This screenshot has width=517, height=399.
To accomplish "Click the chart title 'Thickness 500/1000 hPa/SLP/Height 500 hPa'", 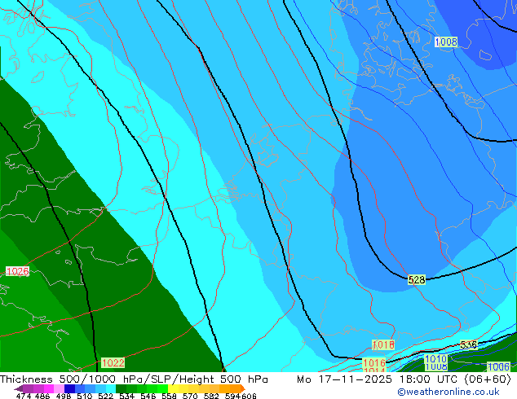I will (x=134, y=379).
